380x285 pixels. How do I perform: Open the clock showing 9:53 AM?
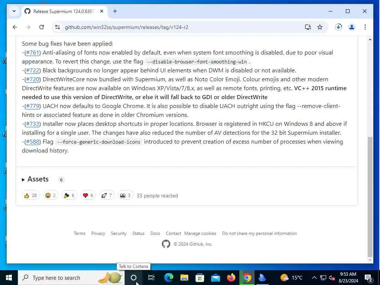(x=348, y=278)
